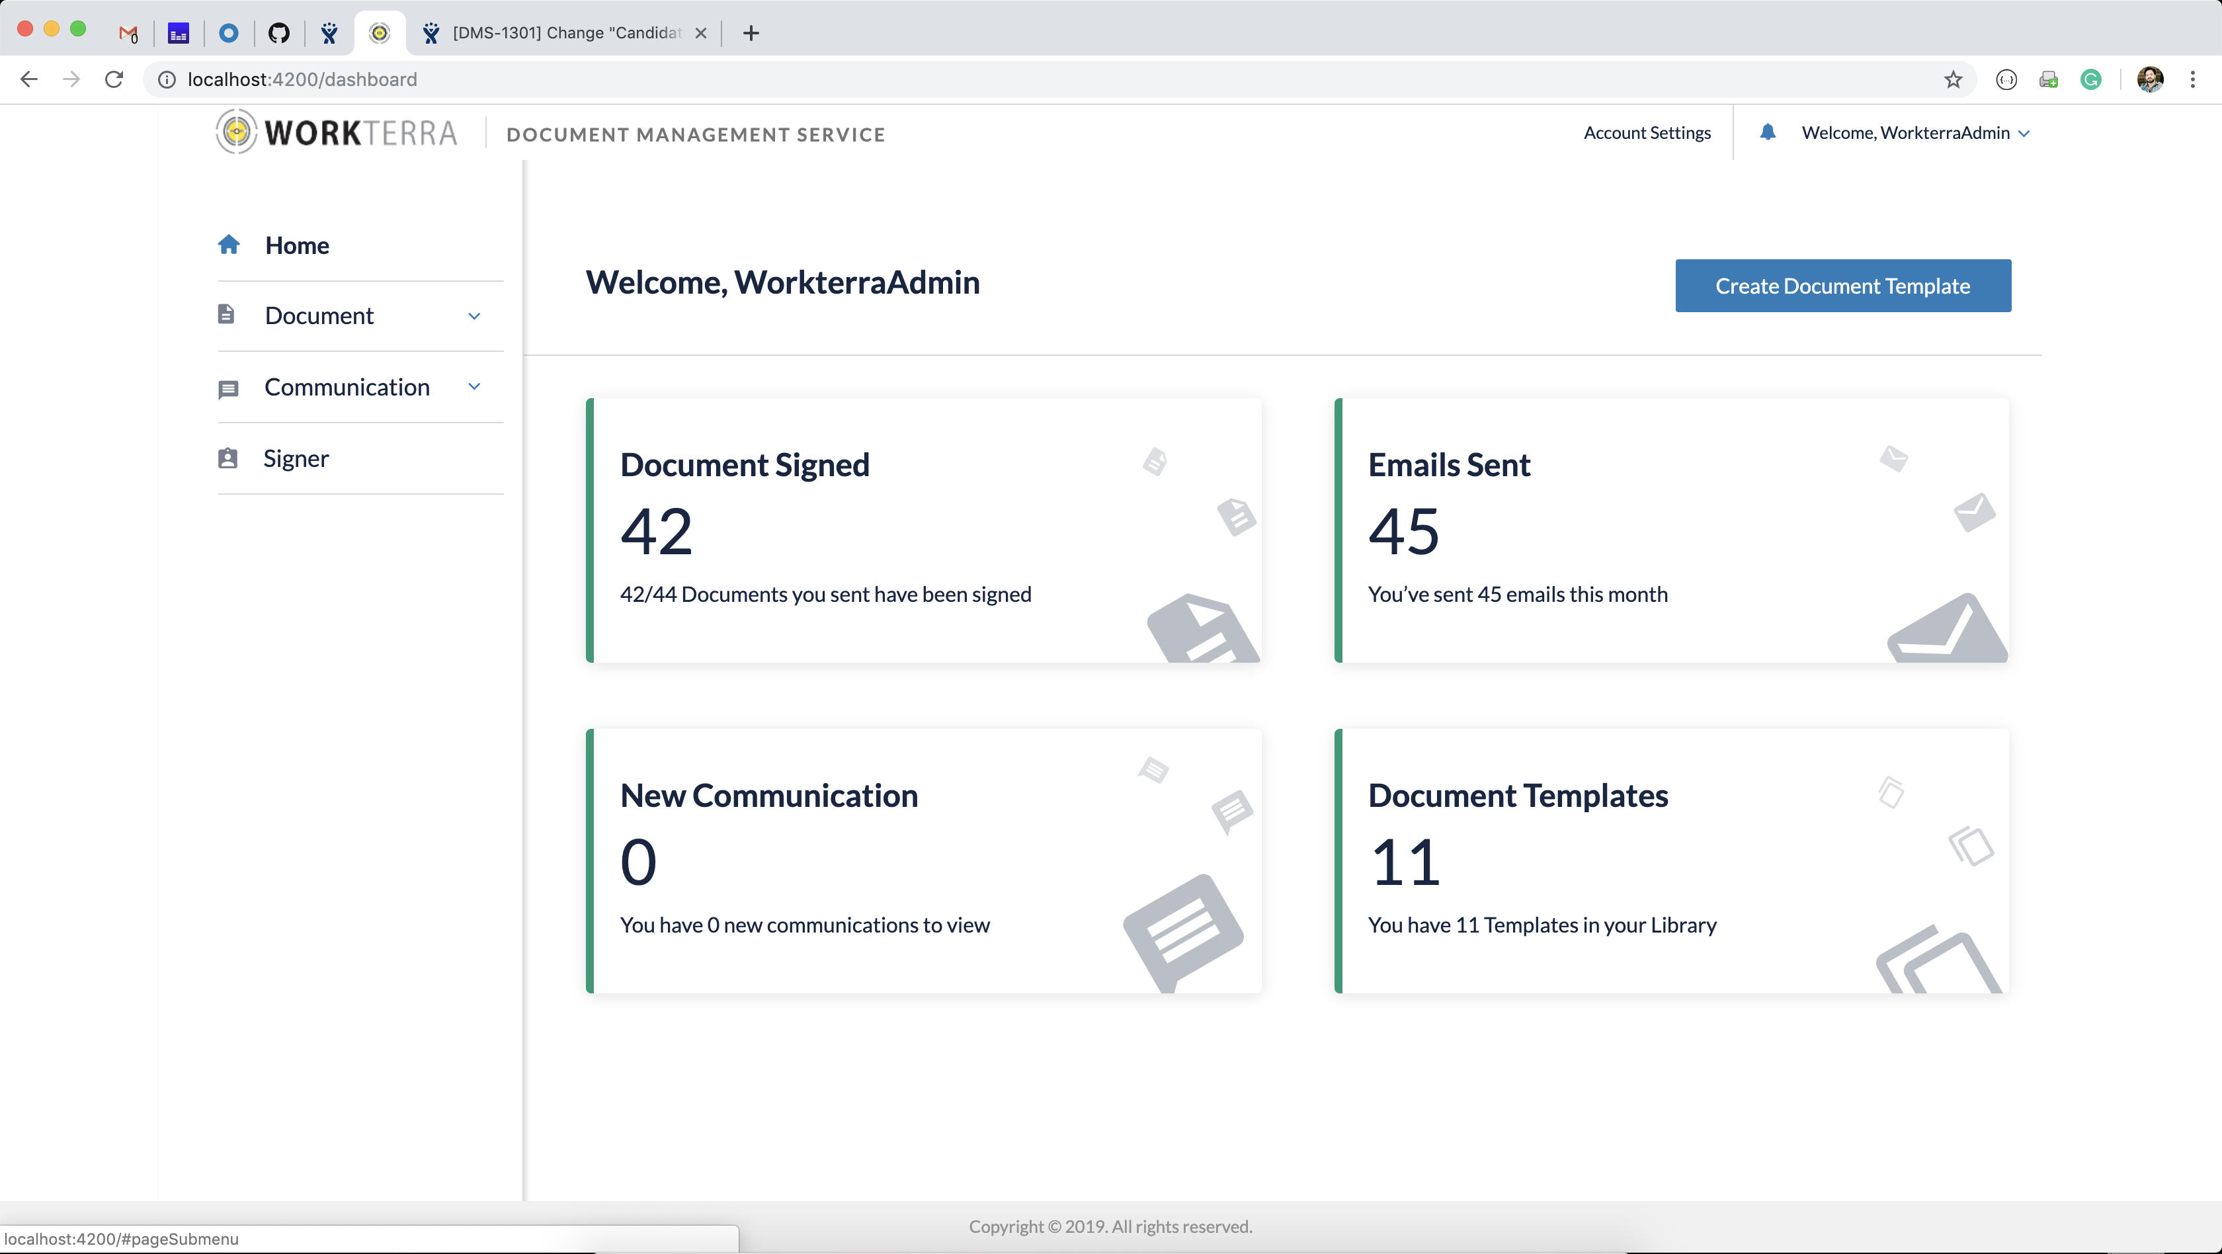Viewport: 2222px width, 1254px height.
Task: Expand the user menu chevron
Action: pos(2024,134)
